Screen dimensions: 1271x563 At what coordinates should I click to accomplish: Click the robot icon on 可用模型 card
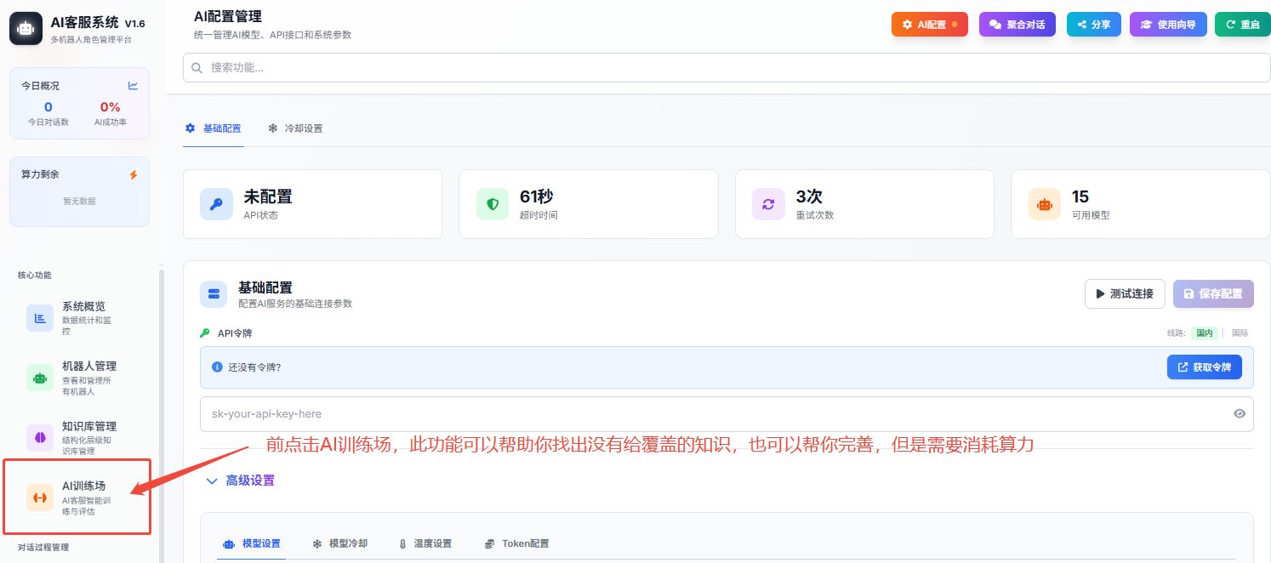pos(1044,204)
